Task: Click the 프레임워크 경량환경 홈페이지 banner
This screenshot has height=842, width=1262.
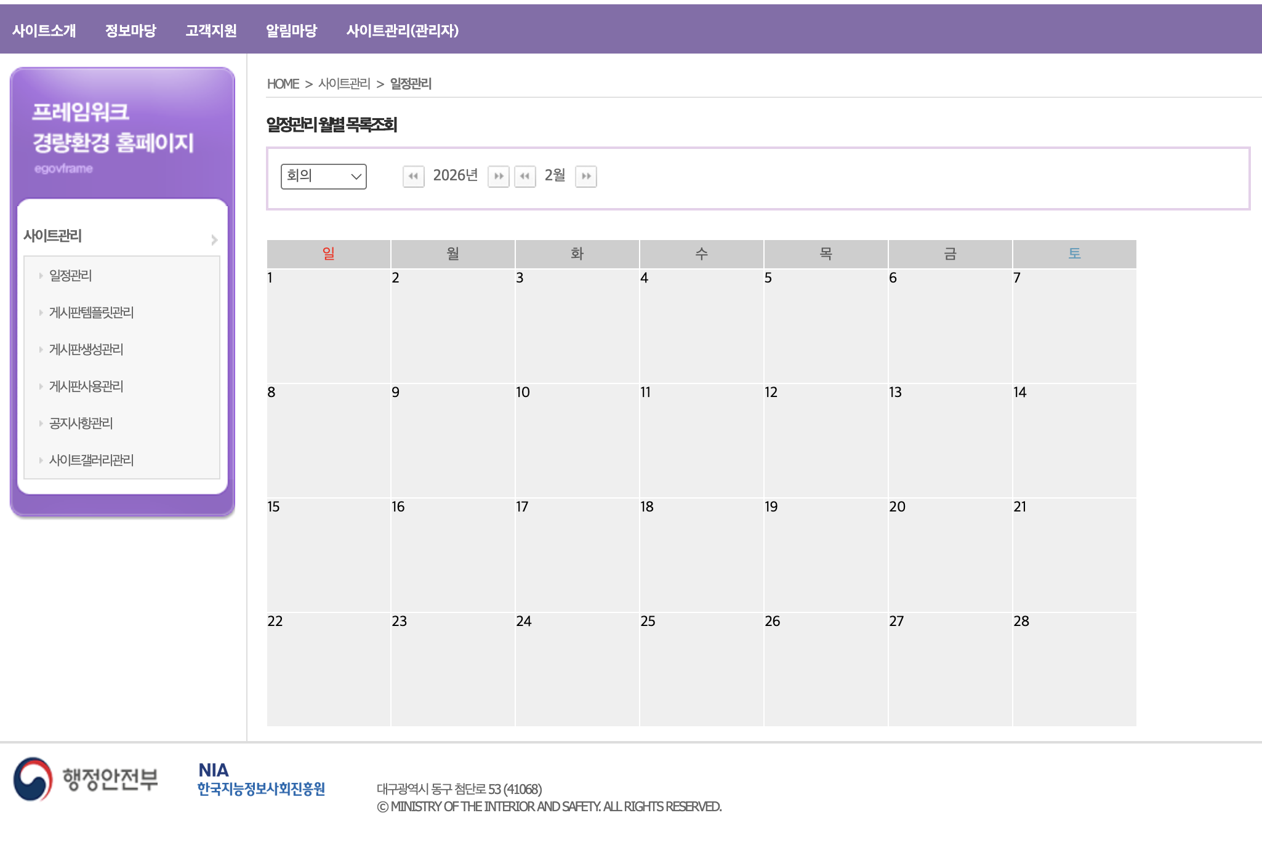Action: click(x=113, y=128)
